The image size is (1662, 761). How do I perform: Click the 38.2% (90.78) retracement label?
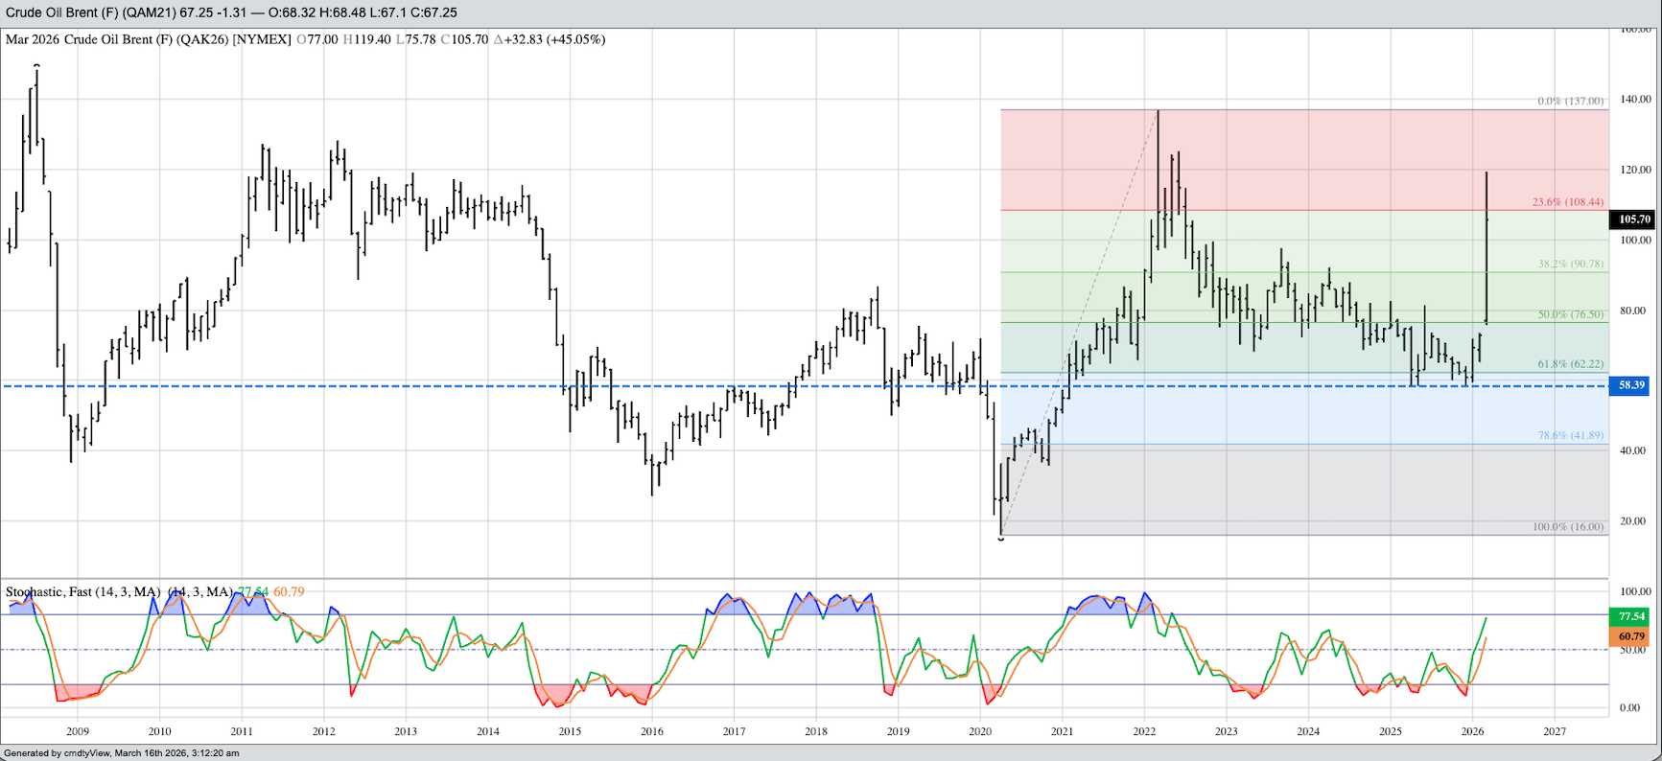[1570, 264]
